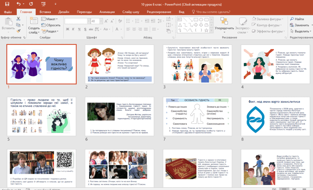Open the Файл menu

(8, 12)
